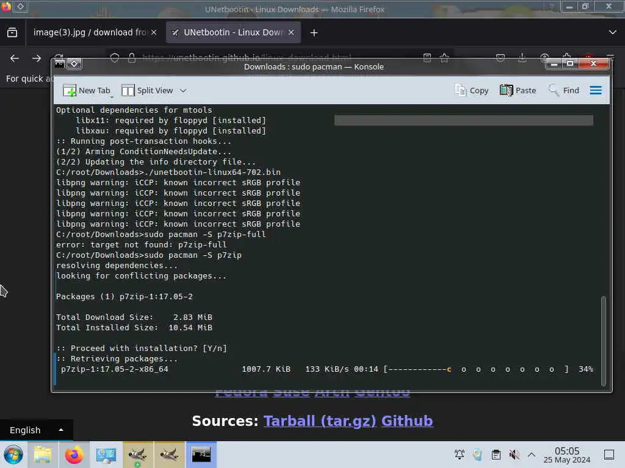Switch to the first GIMP taskbar entry
Screen dimensions: 625x468
point(137,455)
